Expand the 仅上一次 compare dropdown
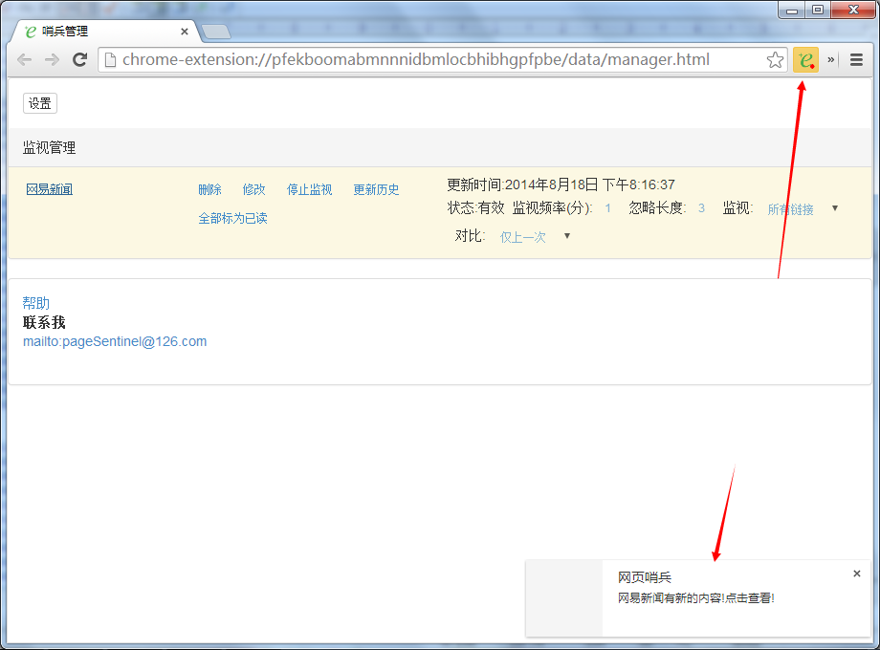This screenshot has width=880, height=650. 535,237
